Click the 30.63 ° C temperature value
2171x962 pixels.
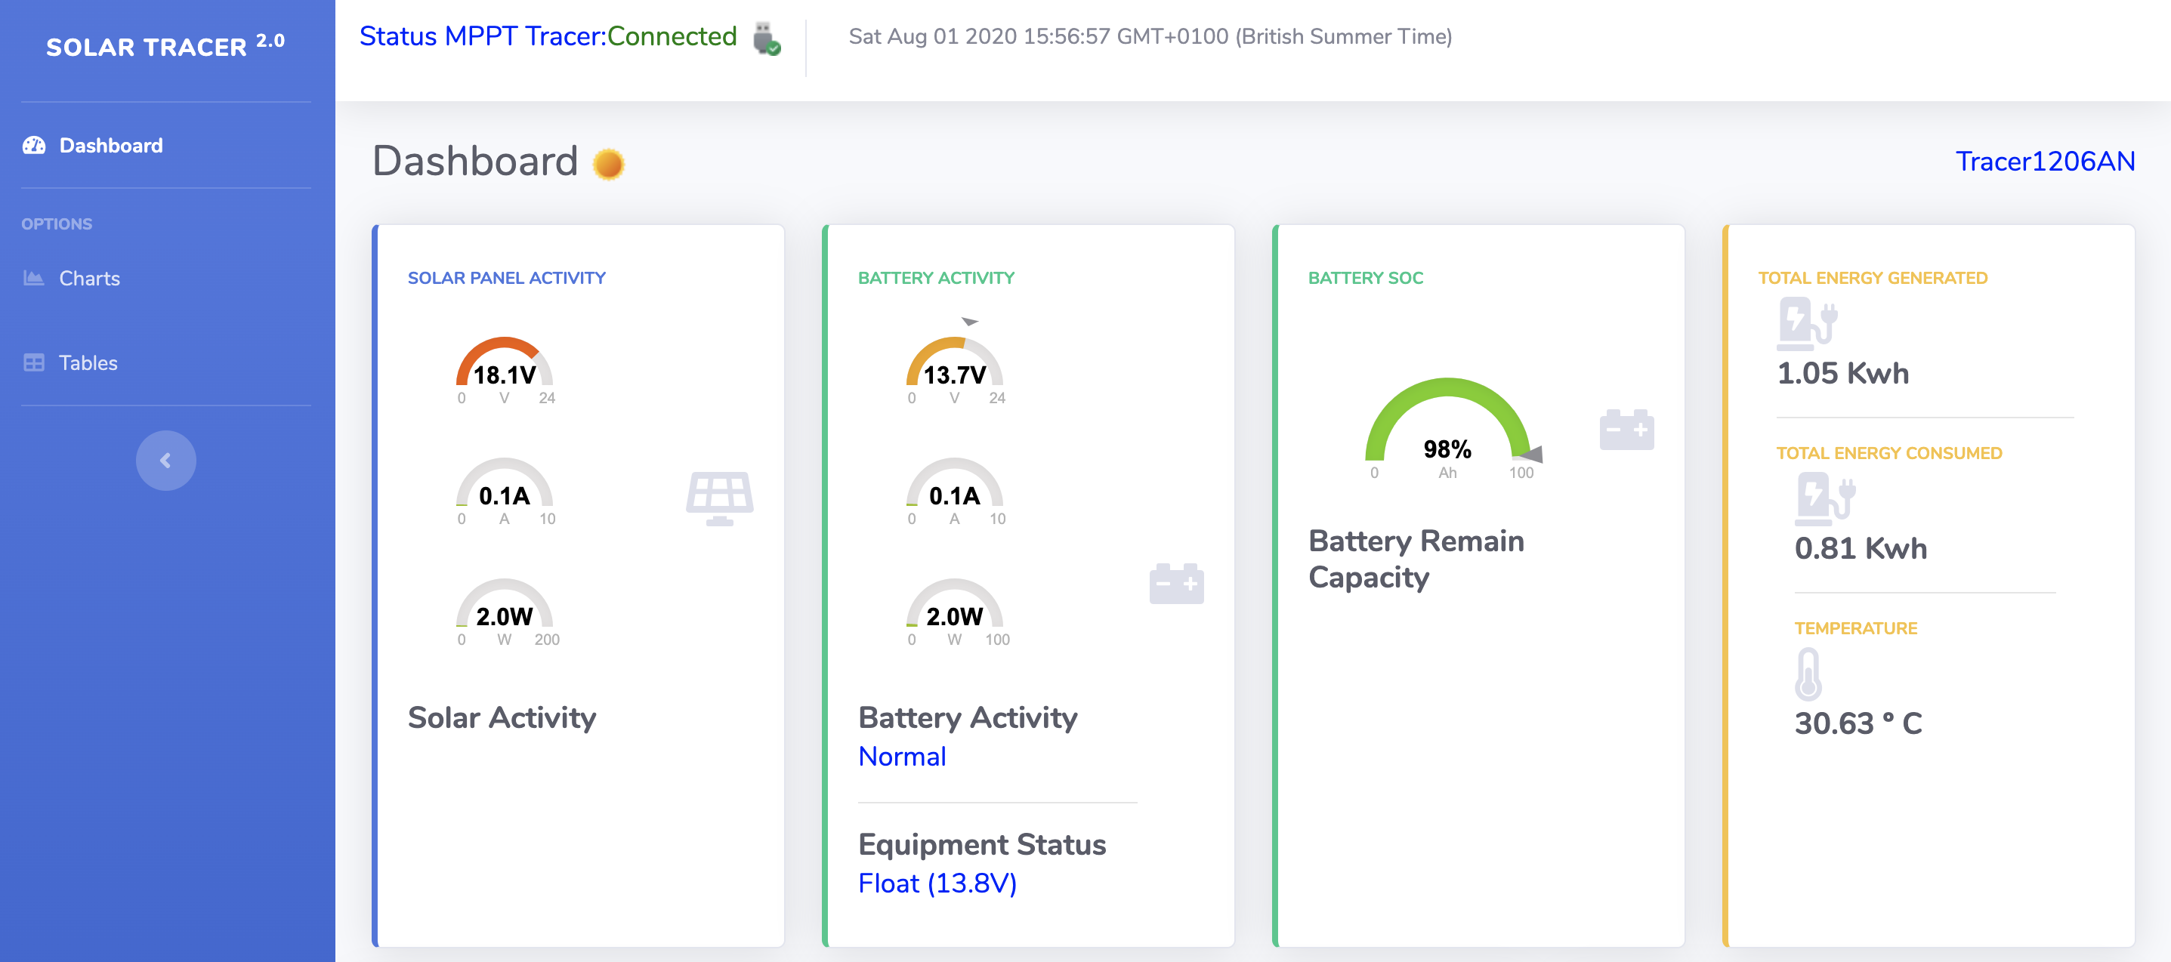click(x=1858, y=723)
